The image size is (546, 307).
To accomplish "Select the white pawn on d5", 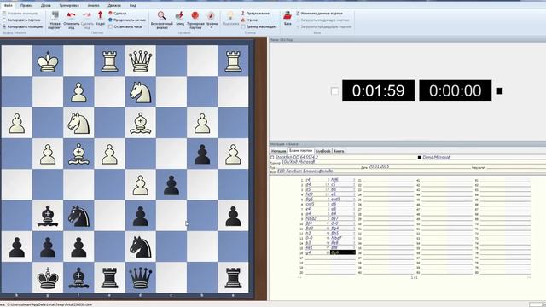I will tap(140, 184).
